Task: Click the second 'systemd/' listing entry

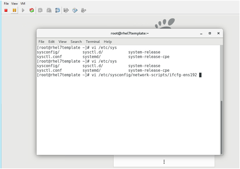Action: click(92, 70)
